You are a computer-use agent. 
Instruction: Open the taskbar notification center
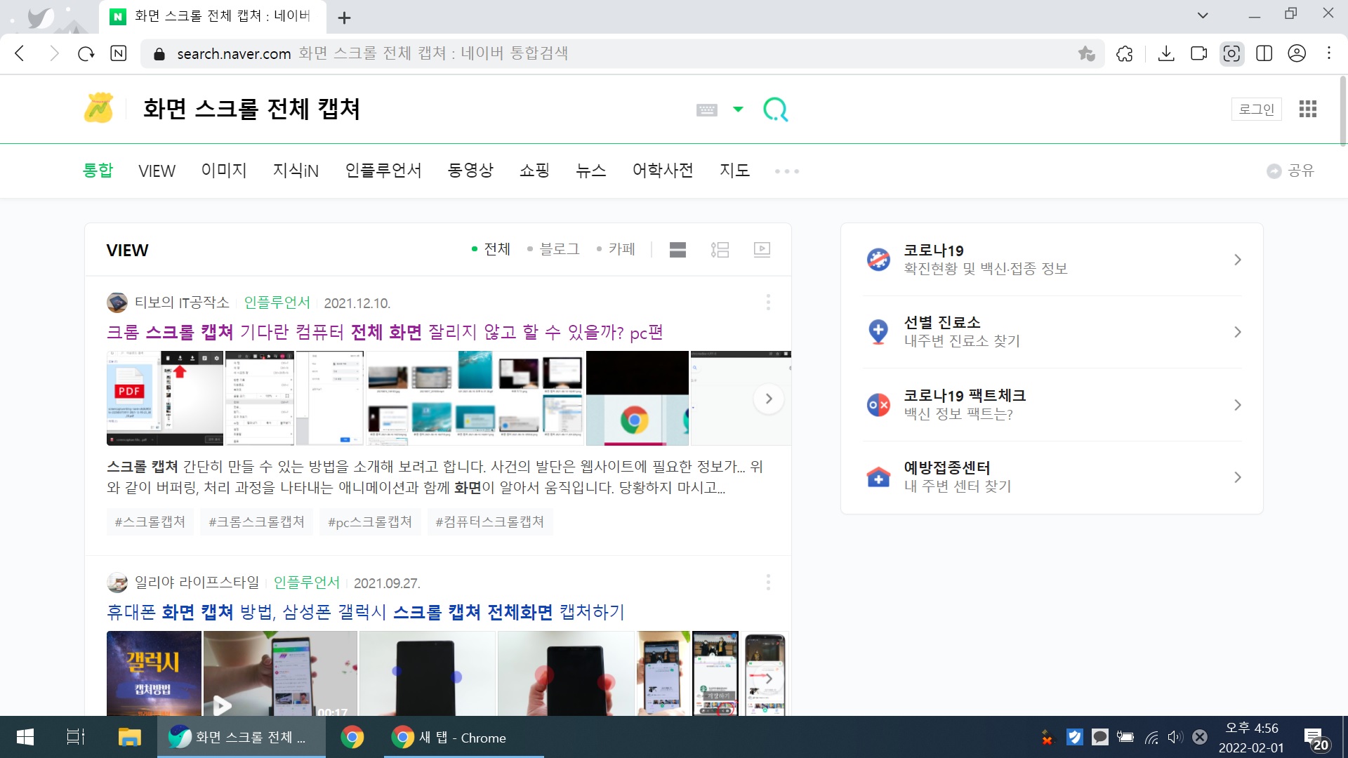tap(1315, 738)
